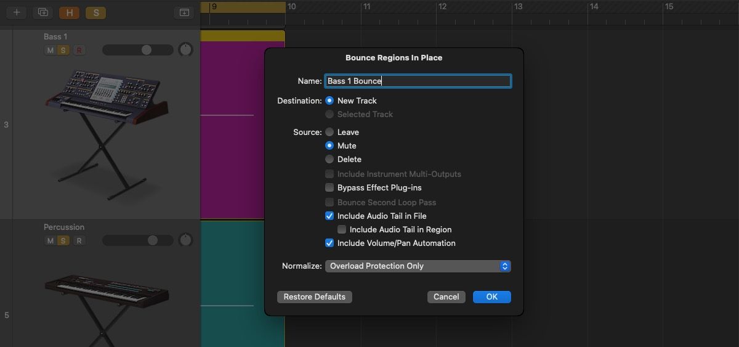The width and height of the screenshot is (739, 347).
Task: Check Include Audio Tail in Region
Action: click(x=342, y=229)
